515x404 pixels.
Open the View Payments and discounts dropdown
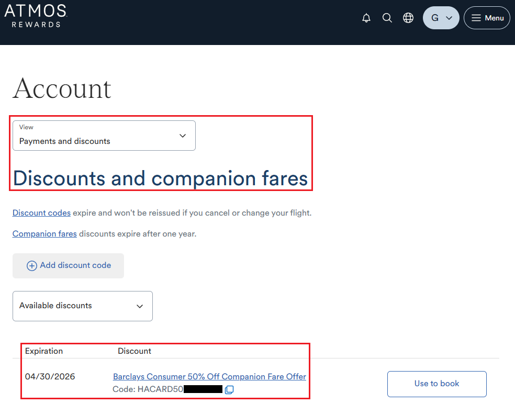click(x=104, y=136)
